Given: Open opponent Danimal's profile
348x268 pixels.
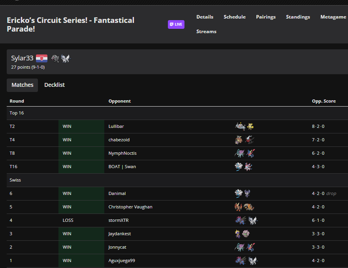Looking at the screenshot, I should [117, 193].
